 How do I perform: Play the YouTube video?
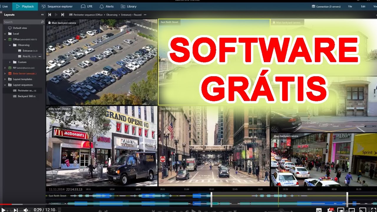click(4, 210)
